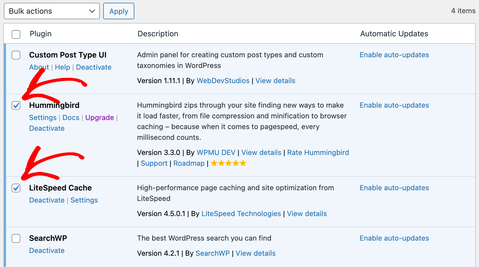Click the Apply button
Screen dimensions: 479x267
pos(119,11)
